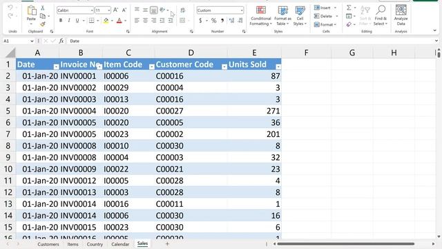
Task: Select the Sales sheet tab
Action: [142, 243]
